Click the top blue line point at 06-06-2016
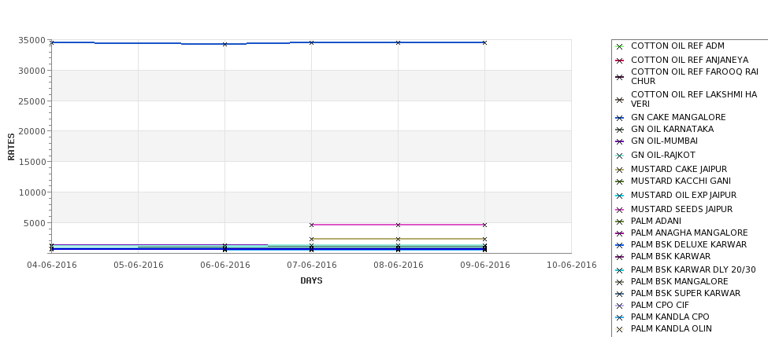This screenshot has width=768, height=337. (x=225, y=44)
